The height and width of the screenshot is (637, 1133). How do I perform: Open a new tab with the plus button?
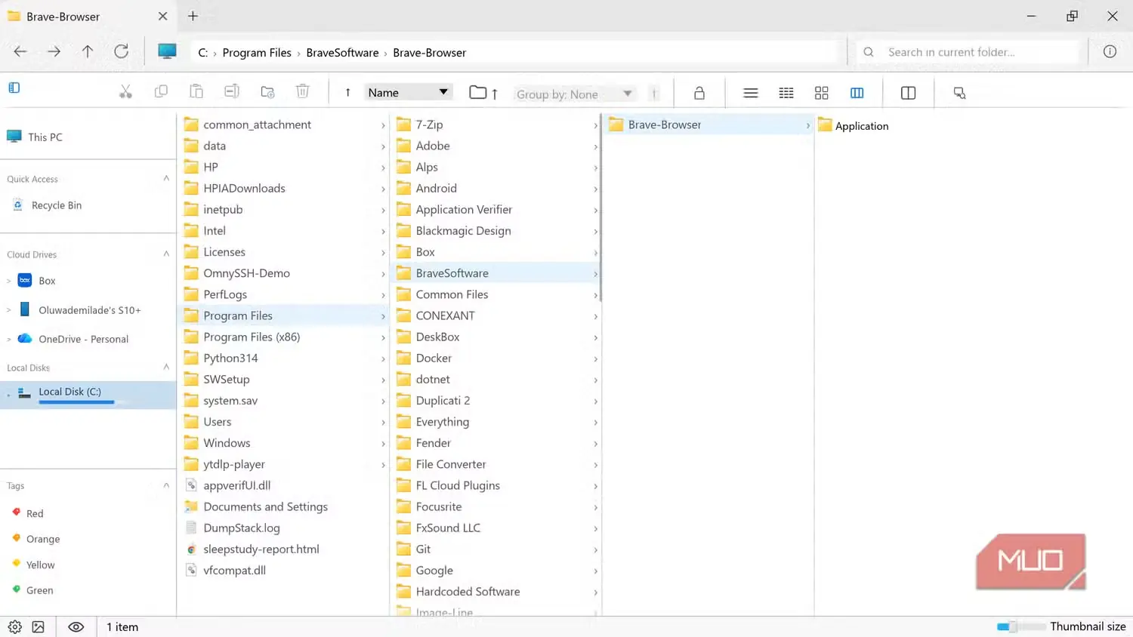pyautogui.click(x=193, y=16)
